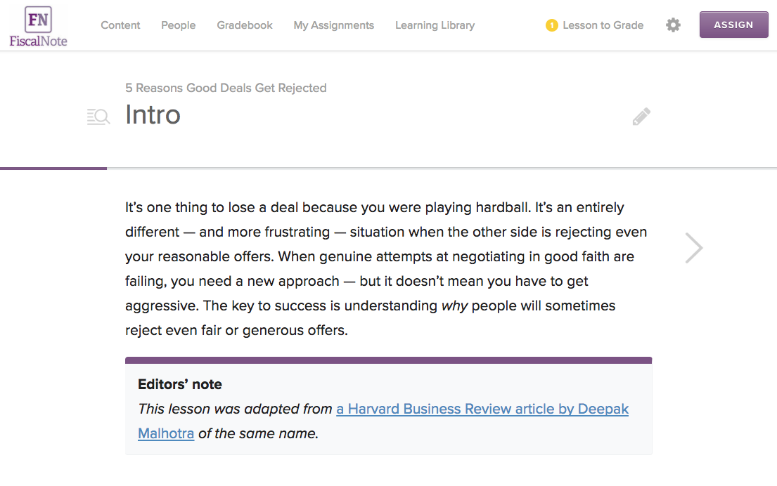This screenshot has width=777, height=486.
Task: Open the settings gear icon
Action: (x=673, y=25)
